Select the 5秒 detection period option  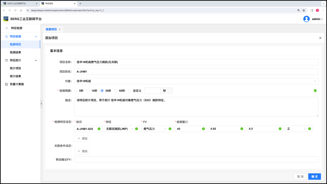coord(76,91)
